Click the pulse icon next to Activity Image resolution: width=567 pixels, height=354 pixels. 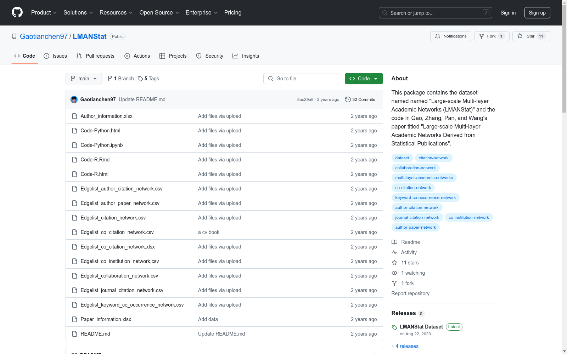394,252
